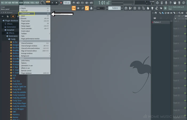Uncheck Browser in the View menu
This screenshot has height=120, width=187.
[x=35, y=18]
